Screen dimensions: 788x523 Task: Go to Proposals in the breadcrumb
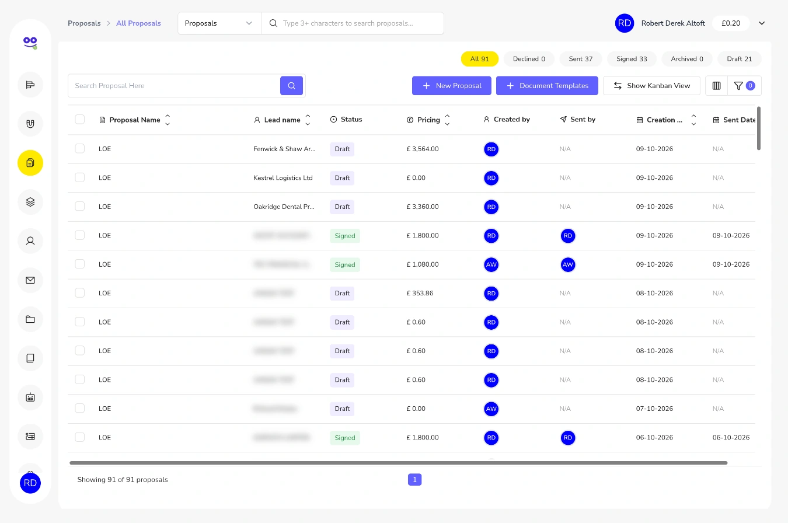(84, 23)
